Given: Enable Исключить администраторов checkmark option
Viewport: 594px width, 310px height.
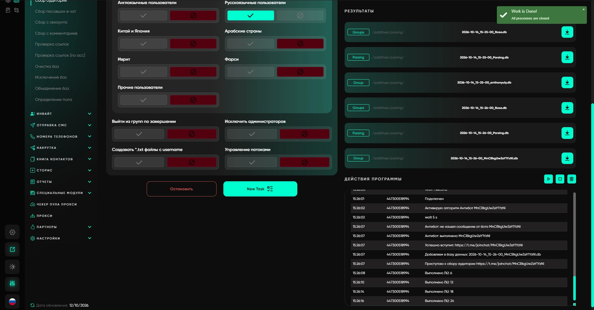Looking at the screenshot, I should tap(252, 134).
